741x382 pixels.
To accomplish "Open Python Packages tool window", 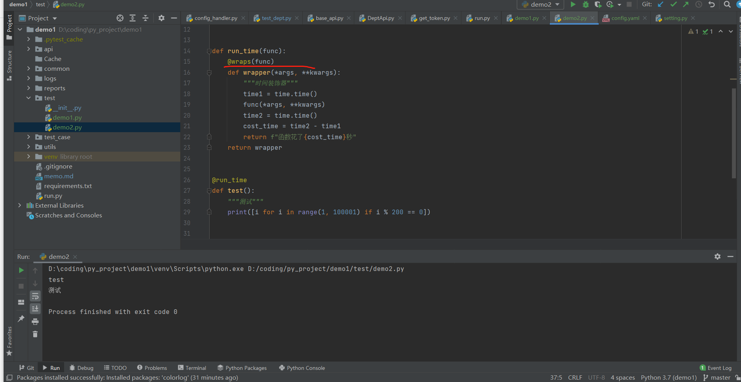I will [x=242, y=368].
